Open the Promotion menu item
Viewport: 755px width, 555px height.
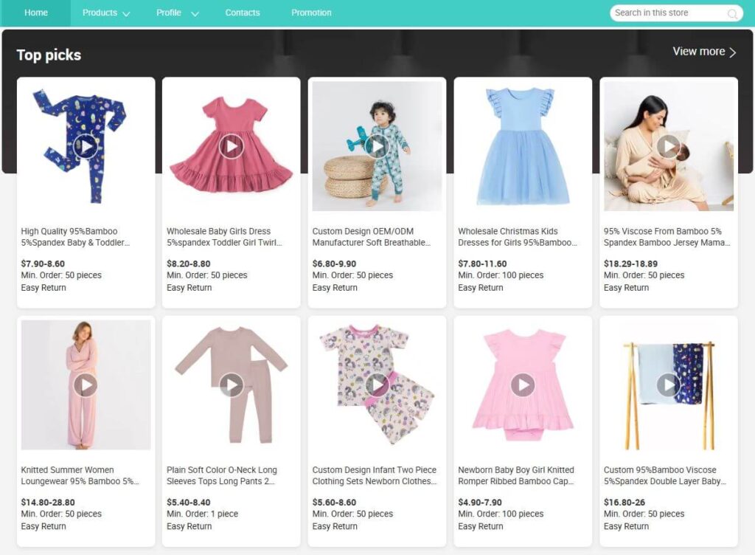311,13
